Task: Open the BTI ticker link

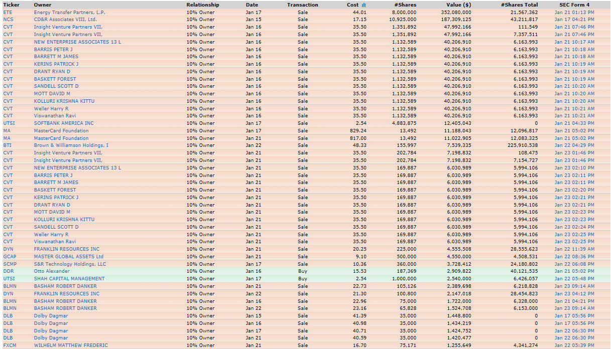Action: click(8, 145)
